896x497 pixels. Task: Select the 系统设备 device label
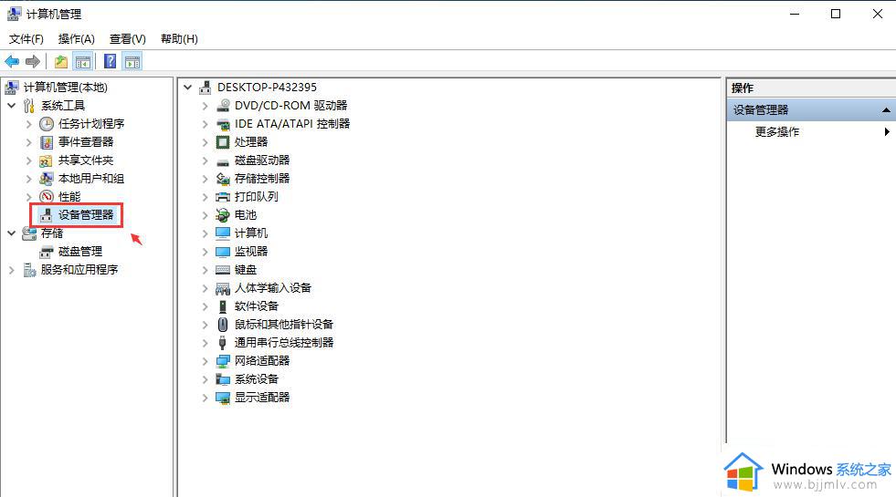pos(257,379)
